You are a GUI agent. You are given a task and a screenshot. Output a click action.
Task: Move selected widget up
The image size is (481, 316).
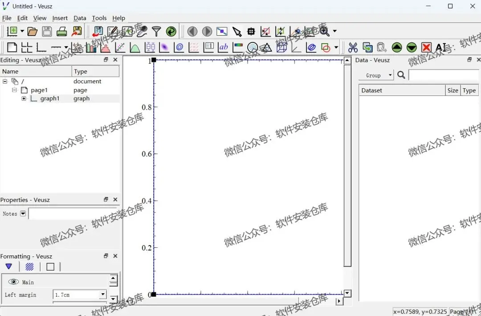pyautogui.click(x=397, y=47)
